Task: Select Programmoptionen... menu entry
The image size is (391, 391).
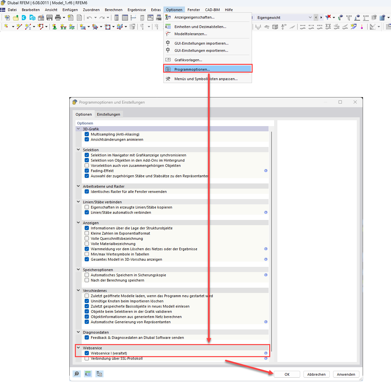Action: click(208, 69)
